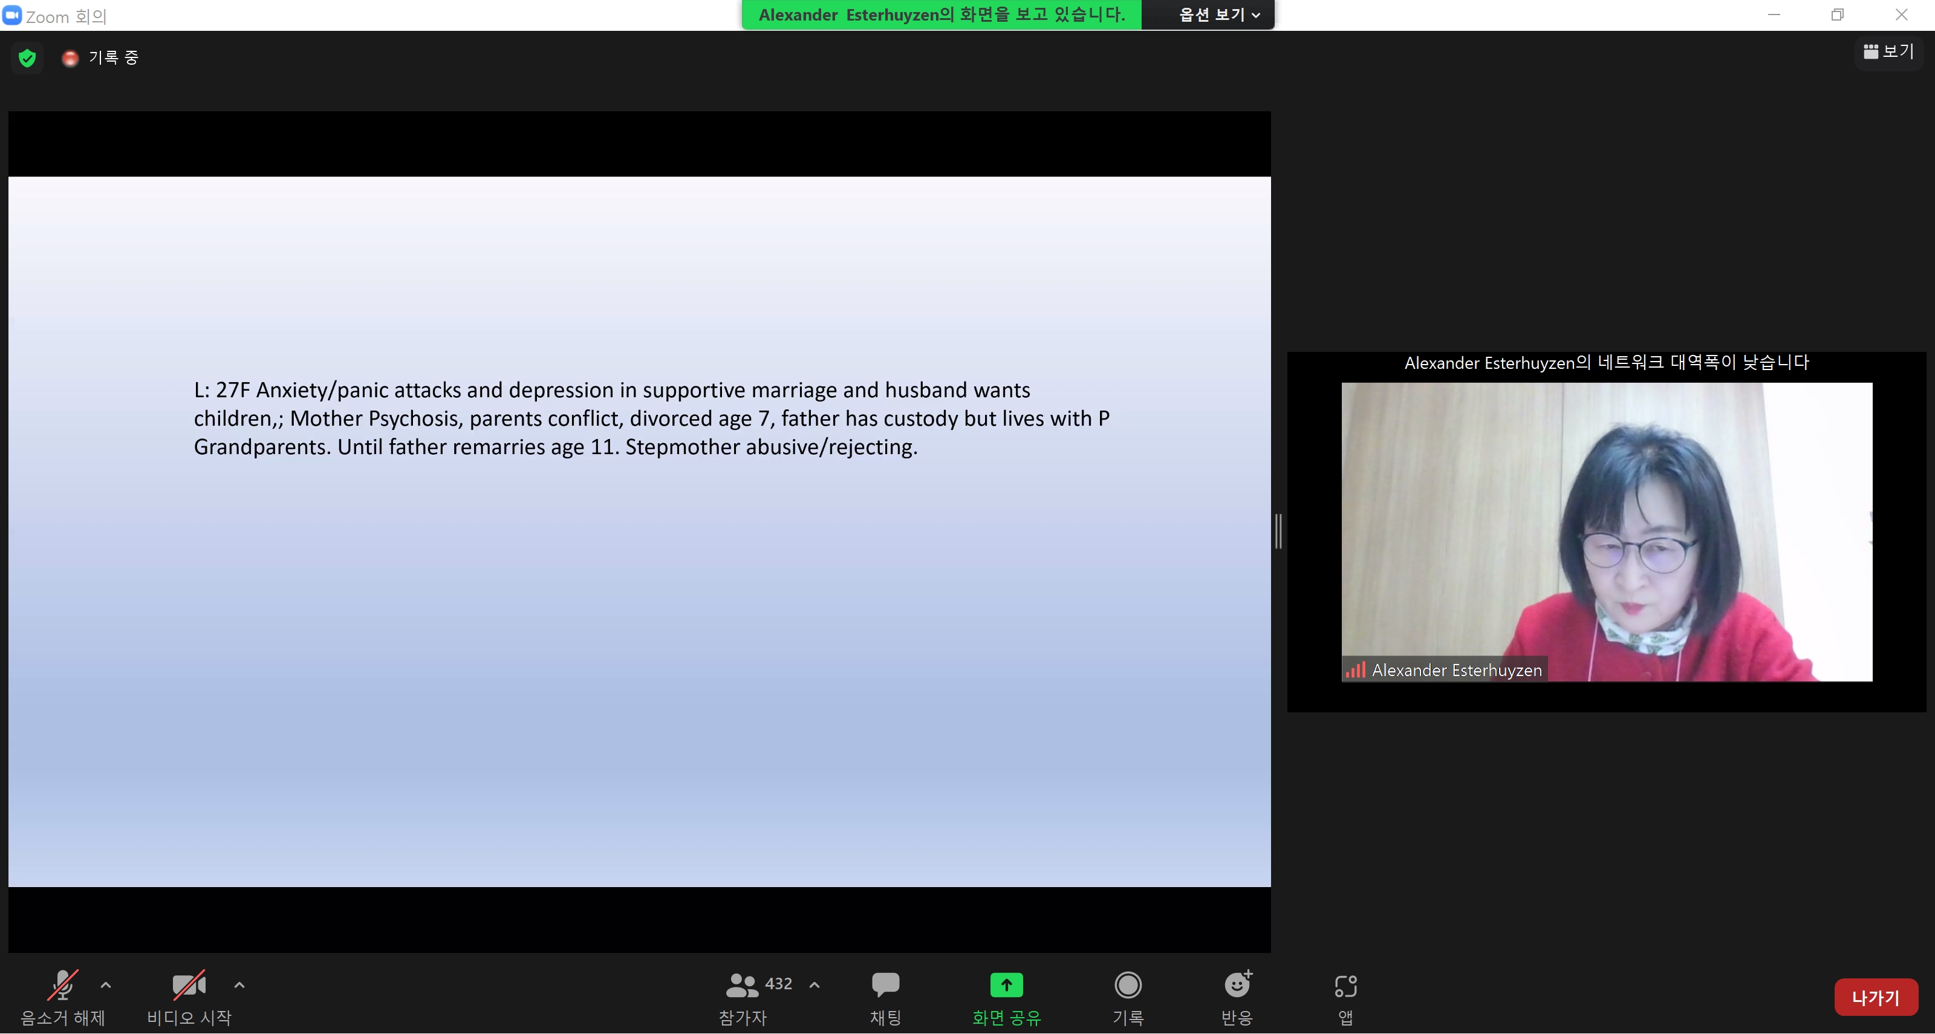The height and width of the screenshot is (1034, 1935).
Task: Click the green encryption shield icon
Action: (x=27, y=58)
